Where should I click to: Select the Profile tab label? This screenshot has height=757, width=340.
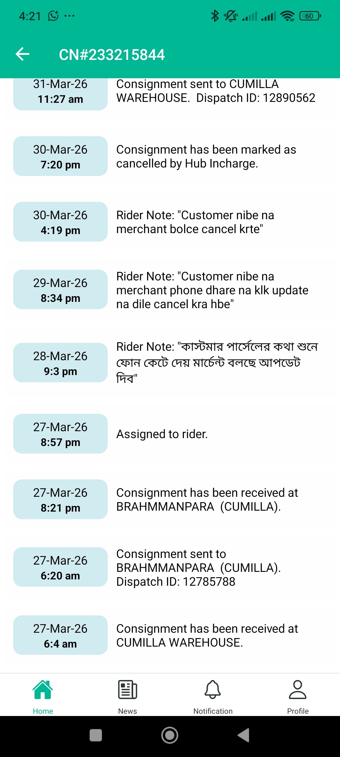coord(297,711)
